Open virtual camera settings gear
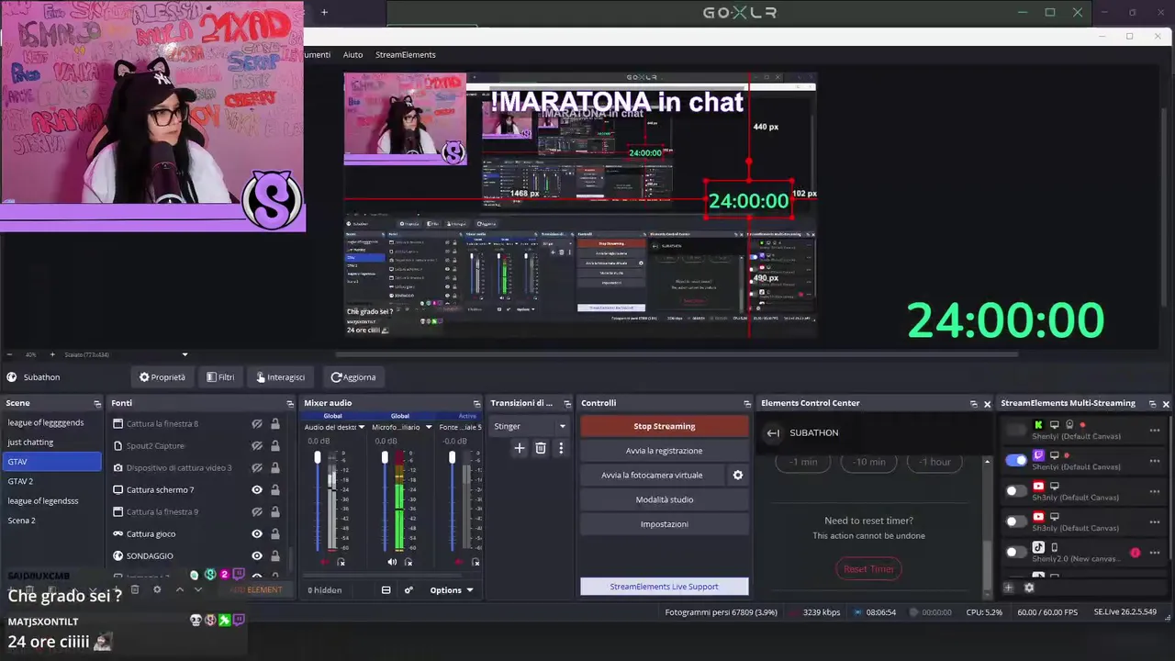 (737, 475)
